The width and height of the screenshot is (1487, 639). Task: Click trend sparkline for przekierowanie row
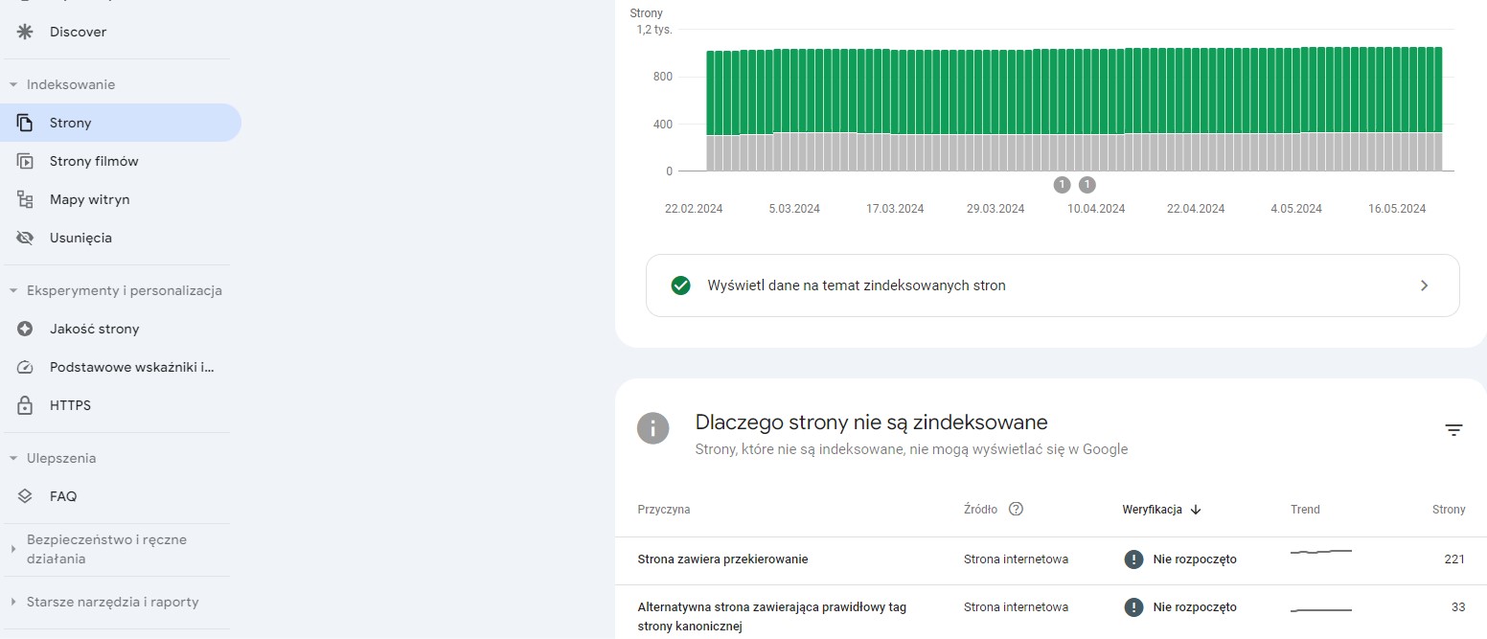pyautogui.click(x=1321, y=553)
